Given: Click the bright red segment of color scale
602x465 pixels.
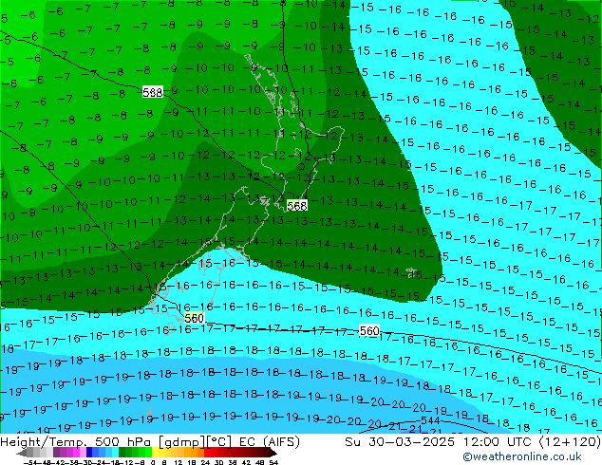Looking at the screenshot, I should click(x=207, y=453).
